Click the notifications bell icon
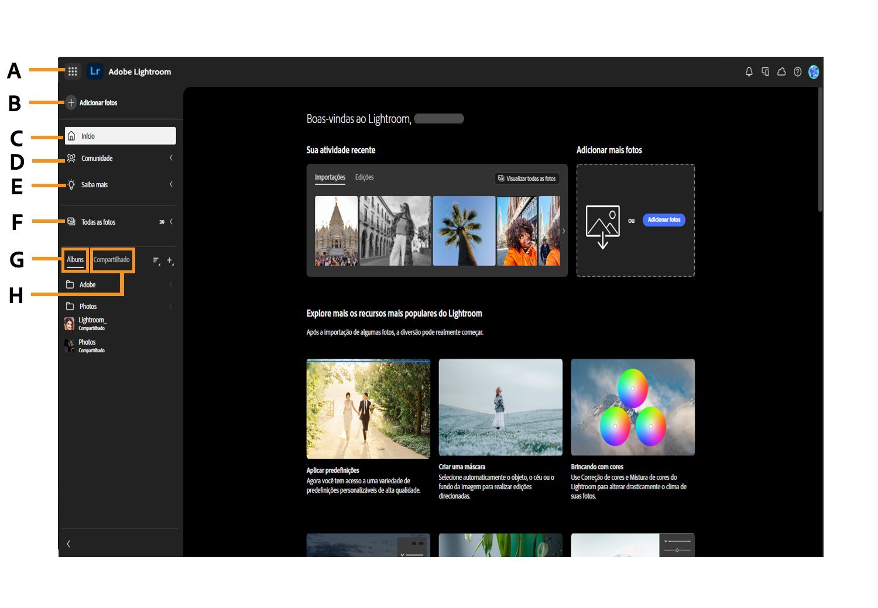Screen dimensions: 878x608 (x=749, y=71)
